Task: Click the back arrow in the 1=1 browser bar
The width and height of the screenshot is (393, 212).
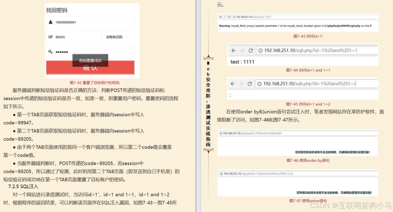Action: click(234, 51)
